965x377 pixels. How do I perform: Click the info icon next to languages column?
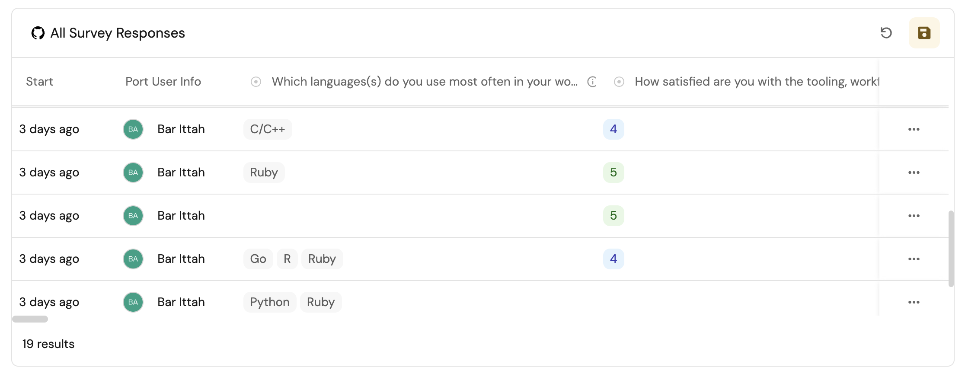pyautogui.click(x=592, y=82)
